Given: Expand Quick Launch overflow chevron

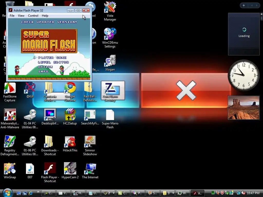Looking at the screenshot, I should point(38,192).
